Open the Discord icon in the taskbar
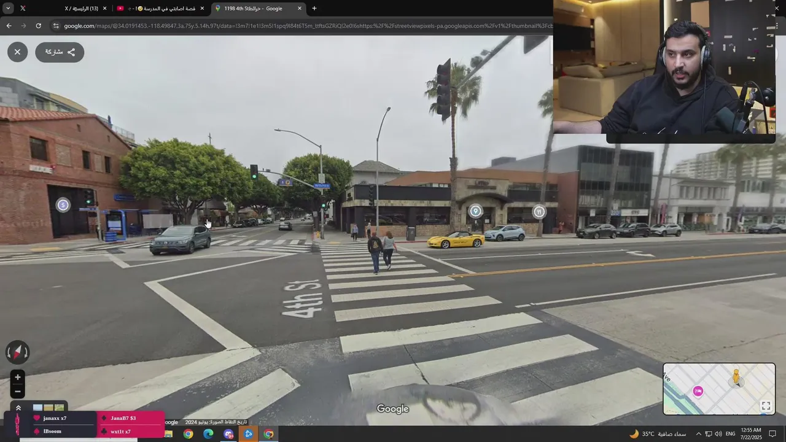 228,434
